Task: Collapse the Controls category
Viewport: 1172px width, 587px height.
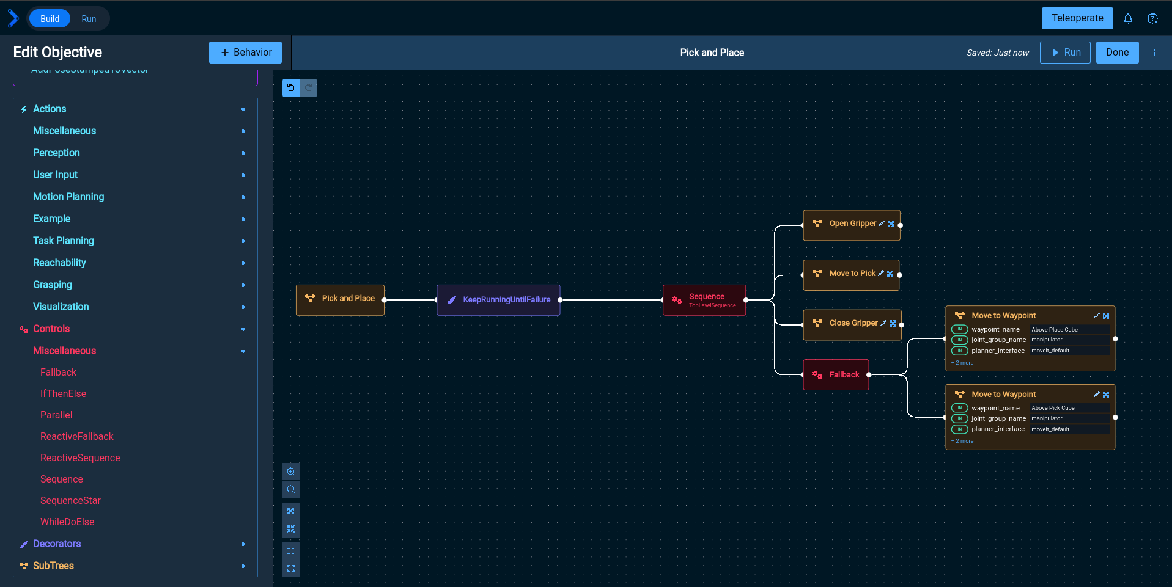Action: 135,329
